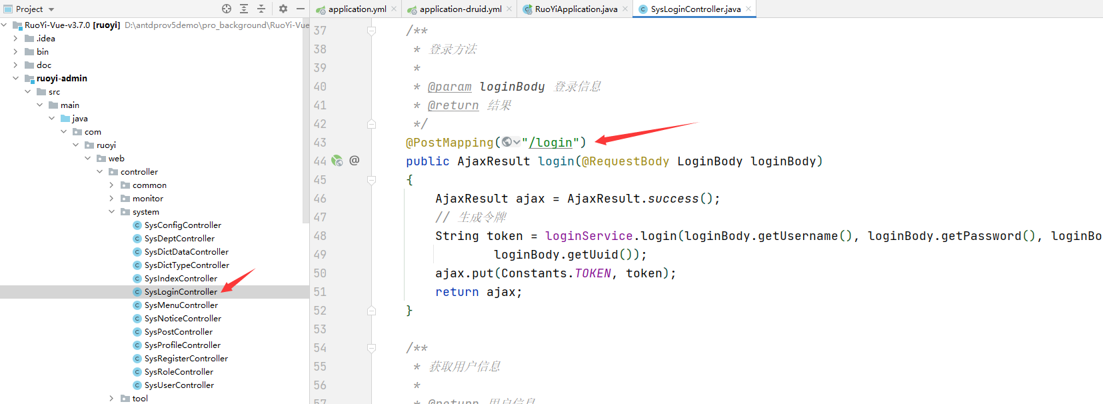The image size is (1103, 404).
Task: Collapse the system package
Action: pos(111,211)
